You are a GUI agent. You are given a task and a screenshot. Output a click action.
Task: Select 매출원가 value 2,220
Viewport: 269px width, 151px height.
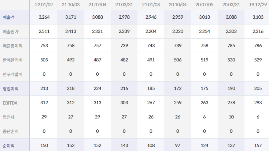[x=178, y=31]
